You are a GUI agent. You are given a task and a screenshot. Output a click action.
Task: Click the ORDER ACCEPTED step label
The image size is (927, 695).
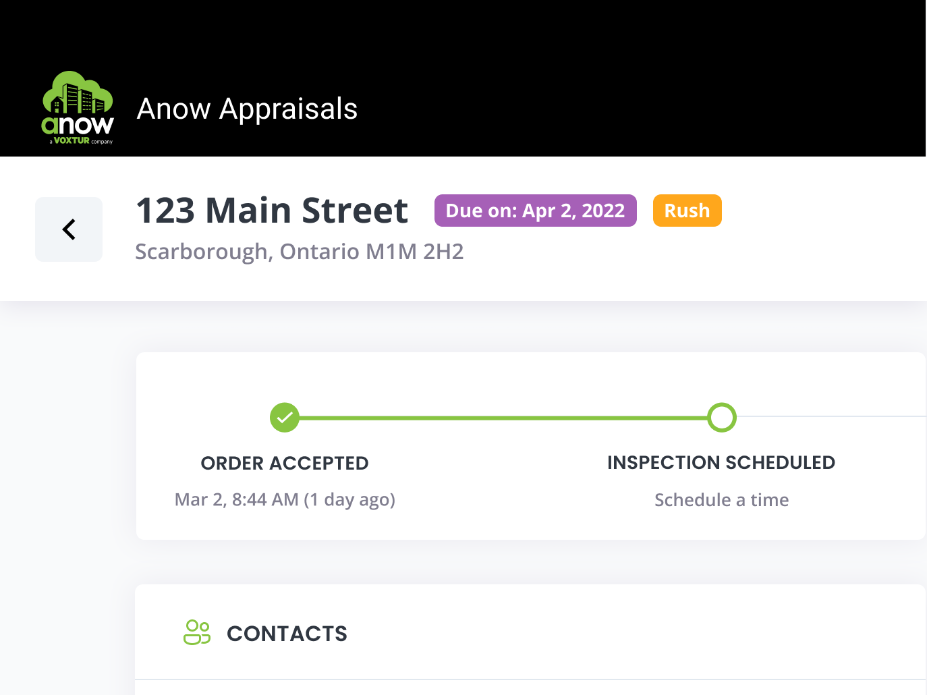click(x=285, y=463)
